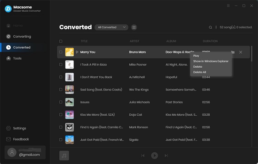
Task: Click the Marry You album cover
Action: pyautogui.click(x=69, y=52)
